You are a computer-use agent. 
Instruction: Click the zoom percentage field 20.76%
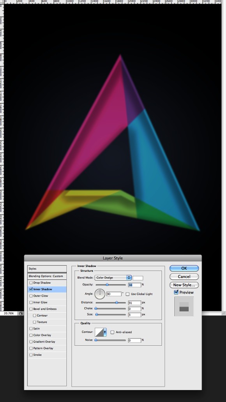(x=9, y=313)
